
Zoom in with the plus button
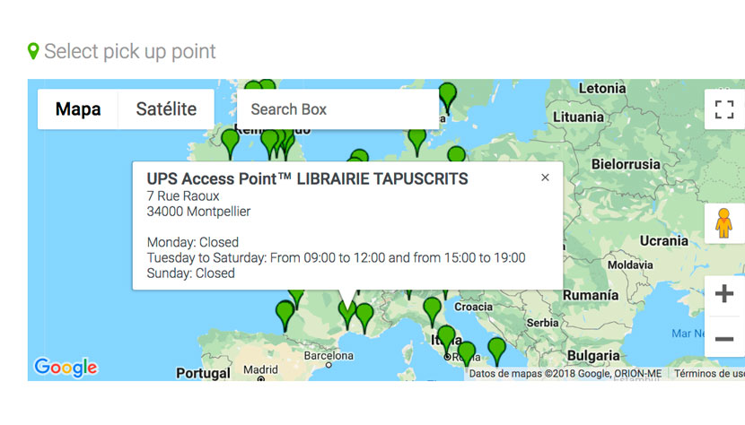[724, 293]
